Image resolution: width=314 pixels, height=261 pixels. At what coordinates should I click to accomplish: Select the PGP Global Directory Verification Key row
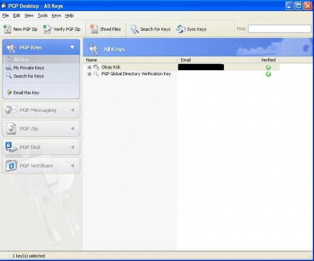click(x=181, y=74)
